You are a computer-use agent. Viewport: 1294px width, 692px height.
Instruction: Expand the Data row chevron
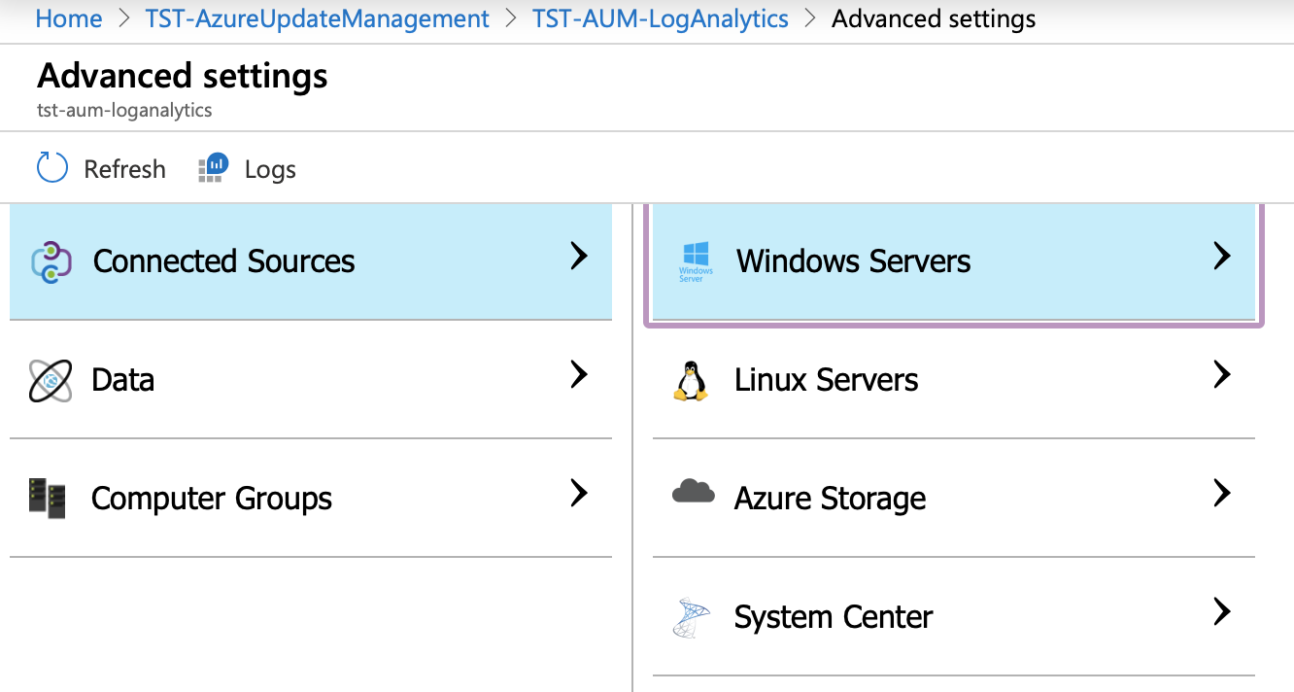[579, 374]
